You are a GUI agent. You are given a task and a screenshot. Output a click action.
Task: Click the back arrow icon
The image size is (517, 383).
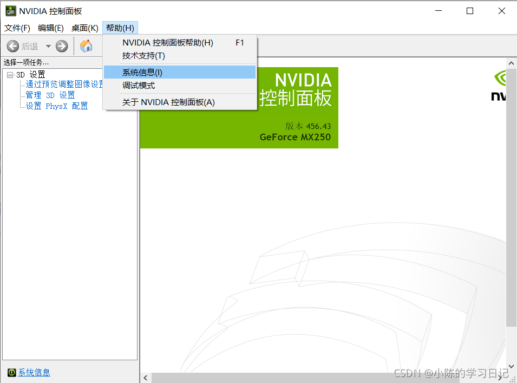pyautogui.click(x=13, y=46)
